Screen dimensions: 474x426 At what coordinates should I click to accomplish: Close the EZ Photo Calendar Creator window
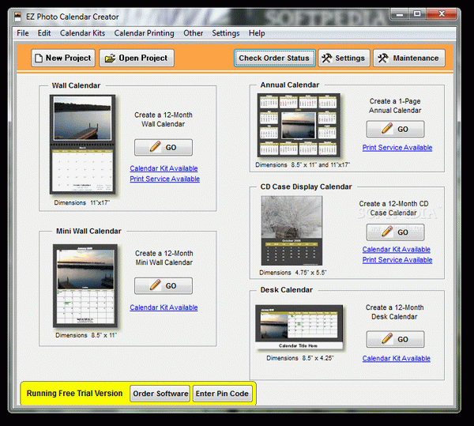(442, 13)
